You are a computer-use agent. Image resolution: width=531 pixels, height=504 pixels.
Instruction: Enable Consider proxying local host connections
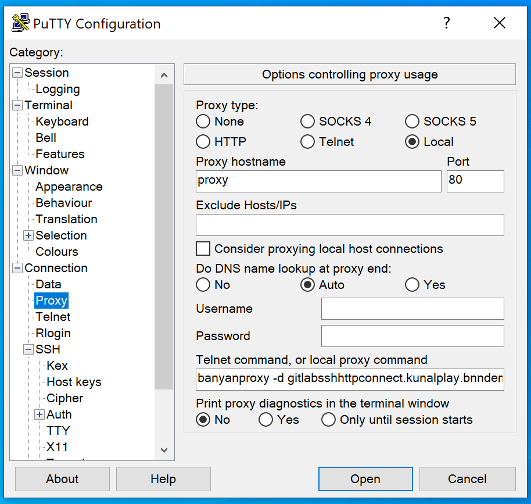(203, 249)
